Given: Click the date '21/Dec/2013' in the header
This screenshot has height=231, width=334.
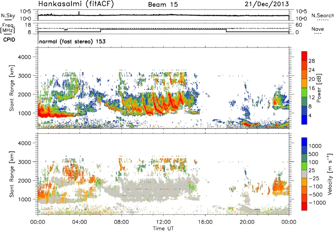Looking at the screenshot, I should (267, 4).
